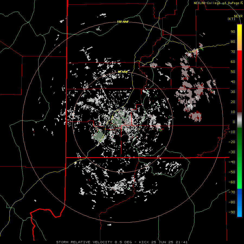
Task: Click the 40 value on velocity scale
Action: pos(233,82)
